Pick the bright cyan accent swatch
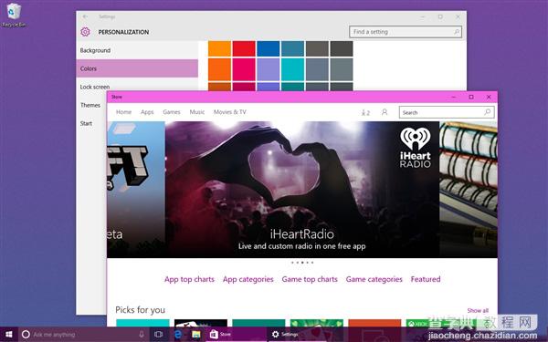Screen dimensions: 548x342 [x=292, y=69]
